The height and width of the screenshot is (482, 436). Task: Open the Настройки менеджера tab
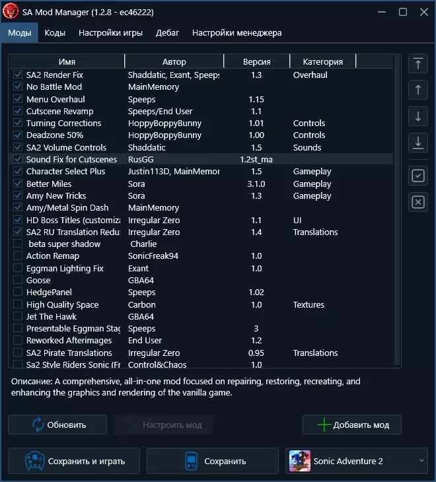[236, 32]
